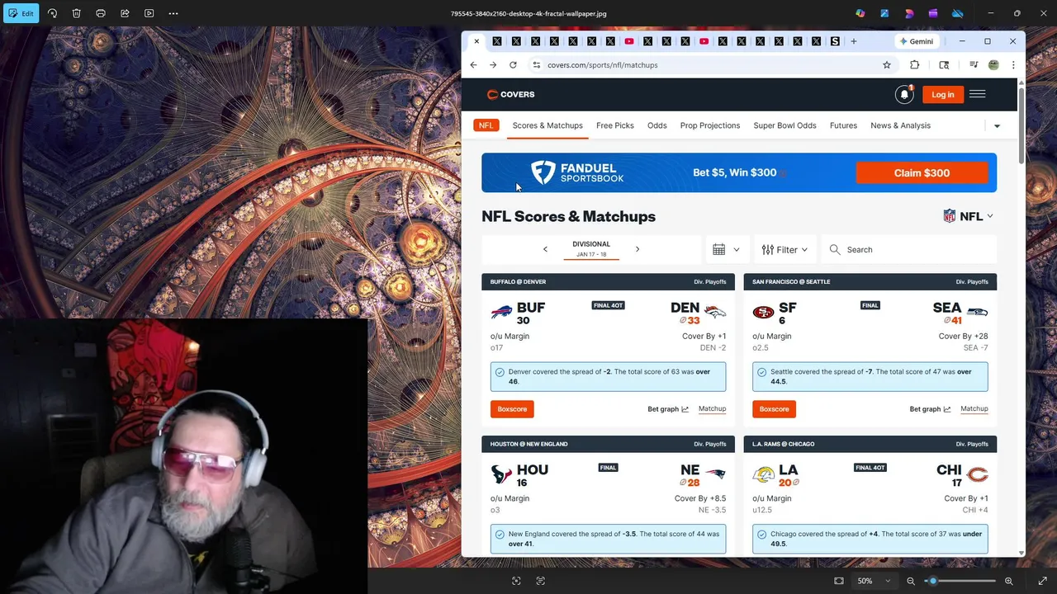The height and width of the screenshot is (594, 1057).
Task: Open News & Analysis
Action: pyautogui.click(x=900, y=125)
